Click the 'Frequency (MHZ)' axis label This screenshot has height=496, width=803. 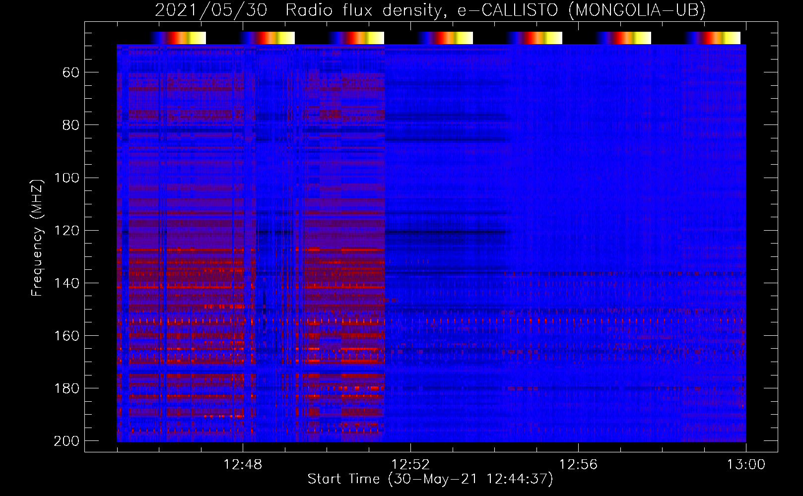tap(37, 238)
